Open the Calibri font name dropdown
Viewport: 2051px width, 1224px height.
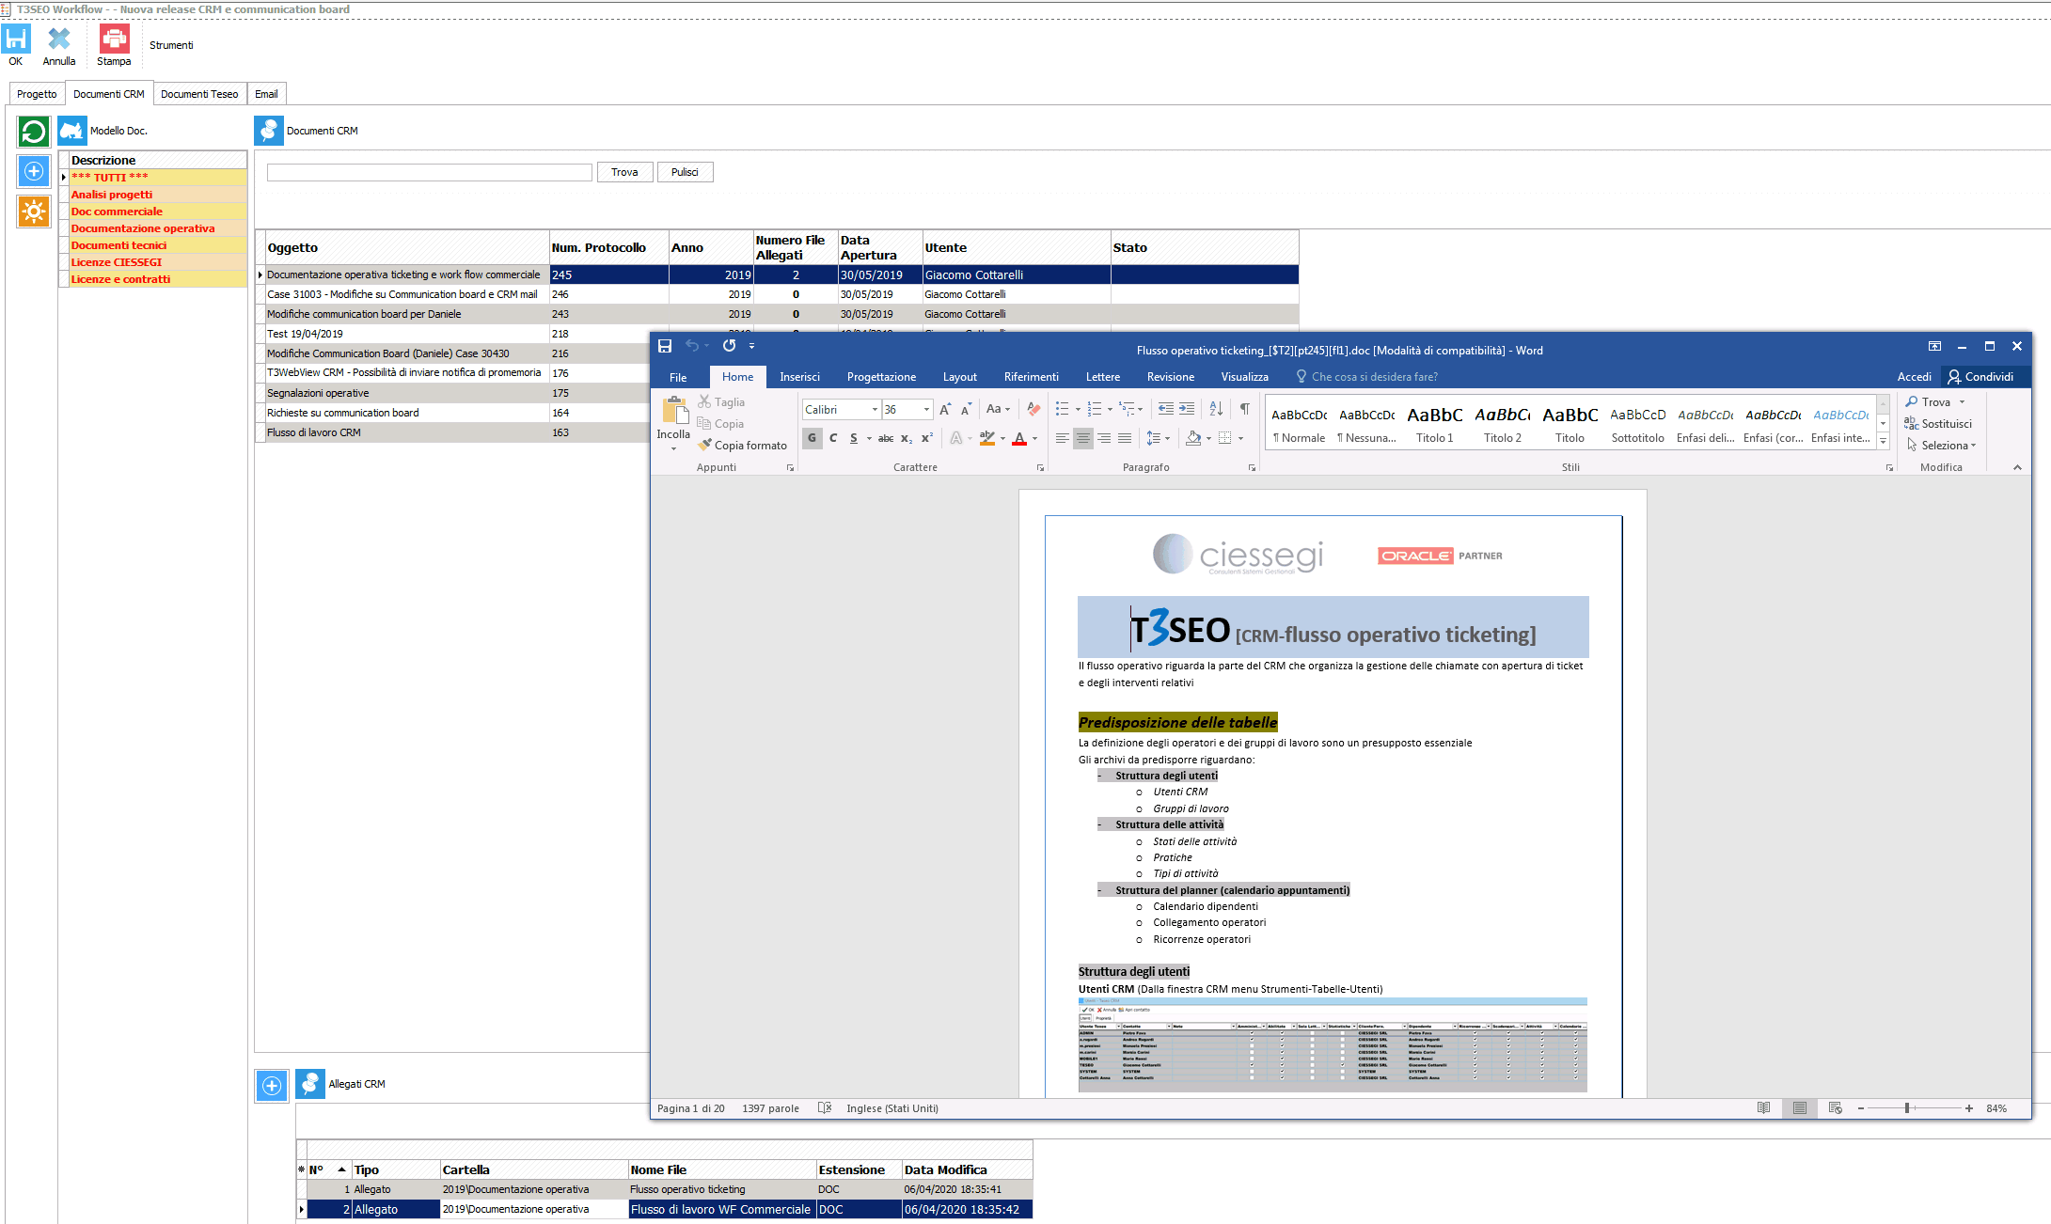tap(875, 410)
